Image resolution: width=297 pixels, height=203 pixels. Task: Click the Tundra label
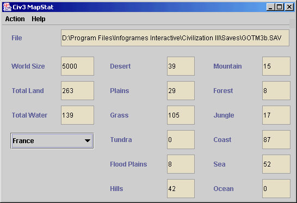click(121, 139)
